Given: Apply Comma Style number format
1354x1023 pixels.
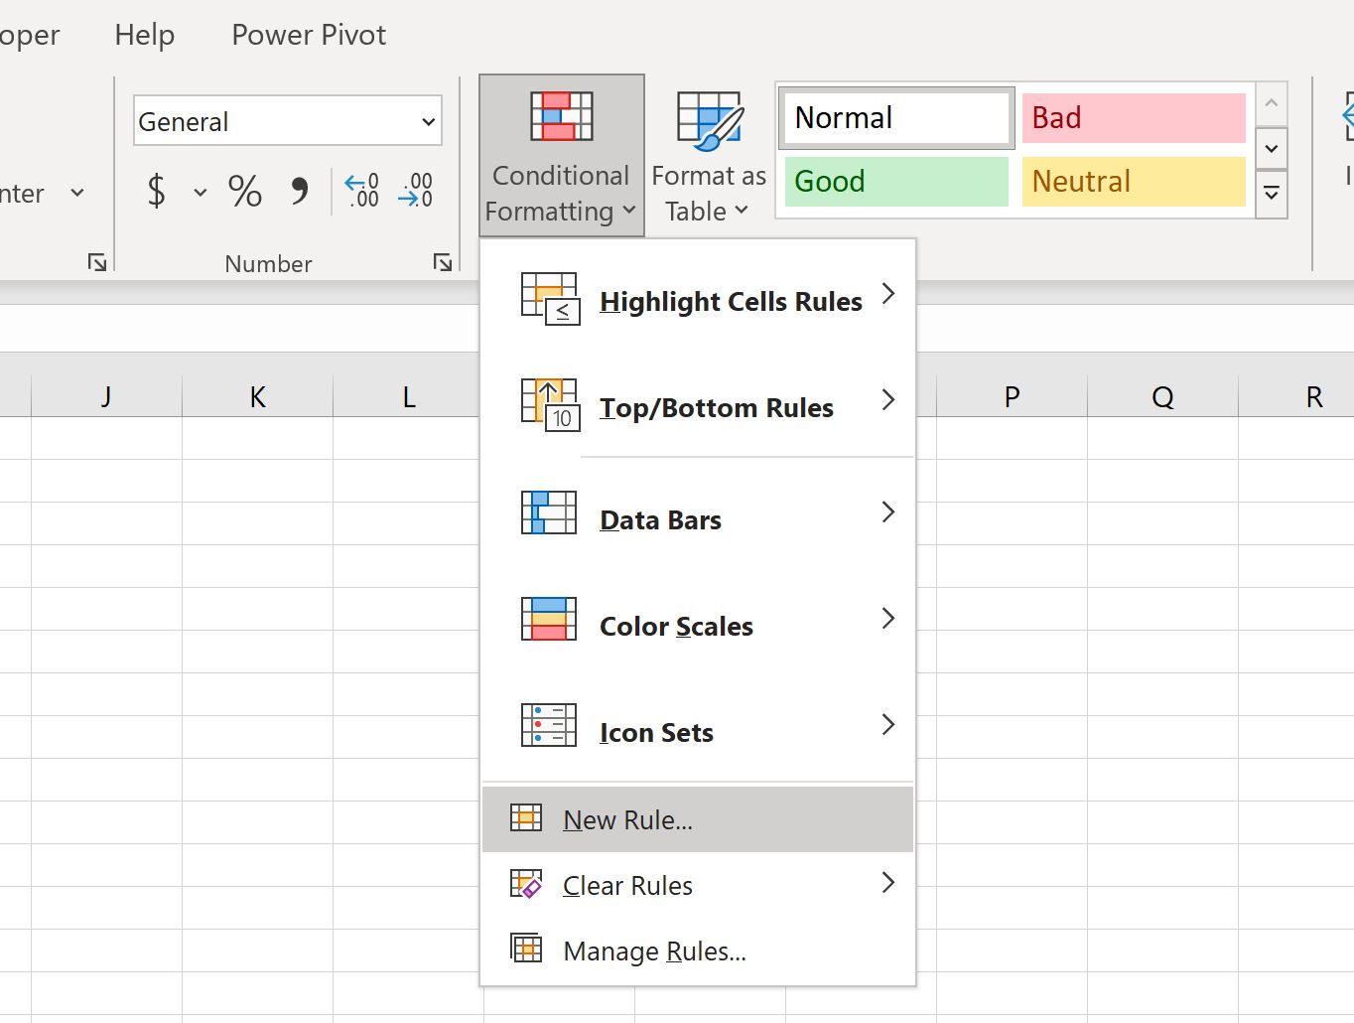Looking at the screenshot, I should [299, 191].
